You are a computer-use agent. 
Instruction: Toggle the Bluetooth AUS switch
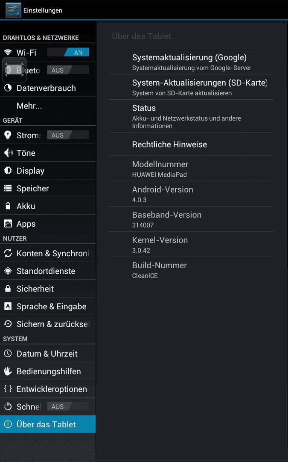click(x=68, y=70)
